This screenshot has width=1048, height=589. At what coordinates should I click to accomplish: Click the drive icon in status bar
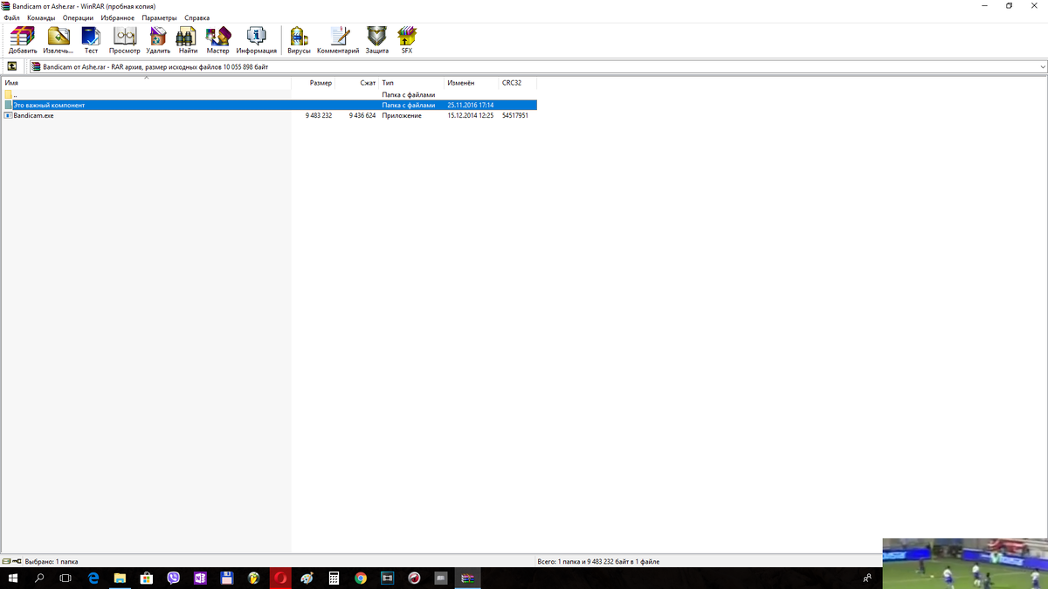[6, 561]
